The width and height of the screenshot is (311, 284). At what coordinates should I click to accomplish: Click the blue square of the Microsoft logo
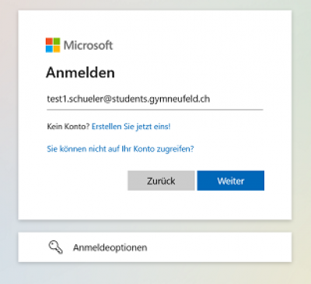point(49,49)
